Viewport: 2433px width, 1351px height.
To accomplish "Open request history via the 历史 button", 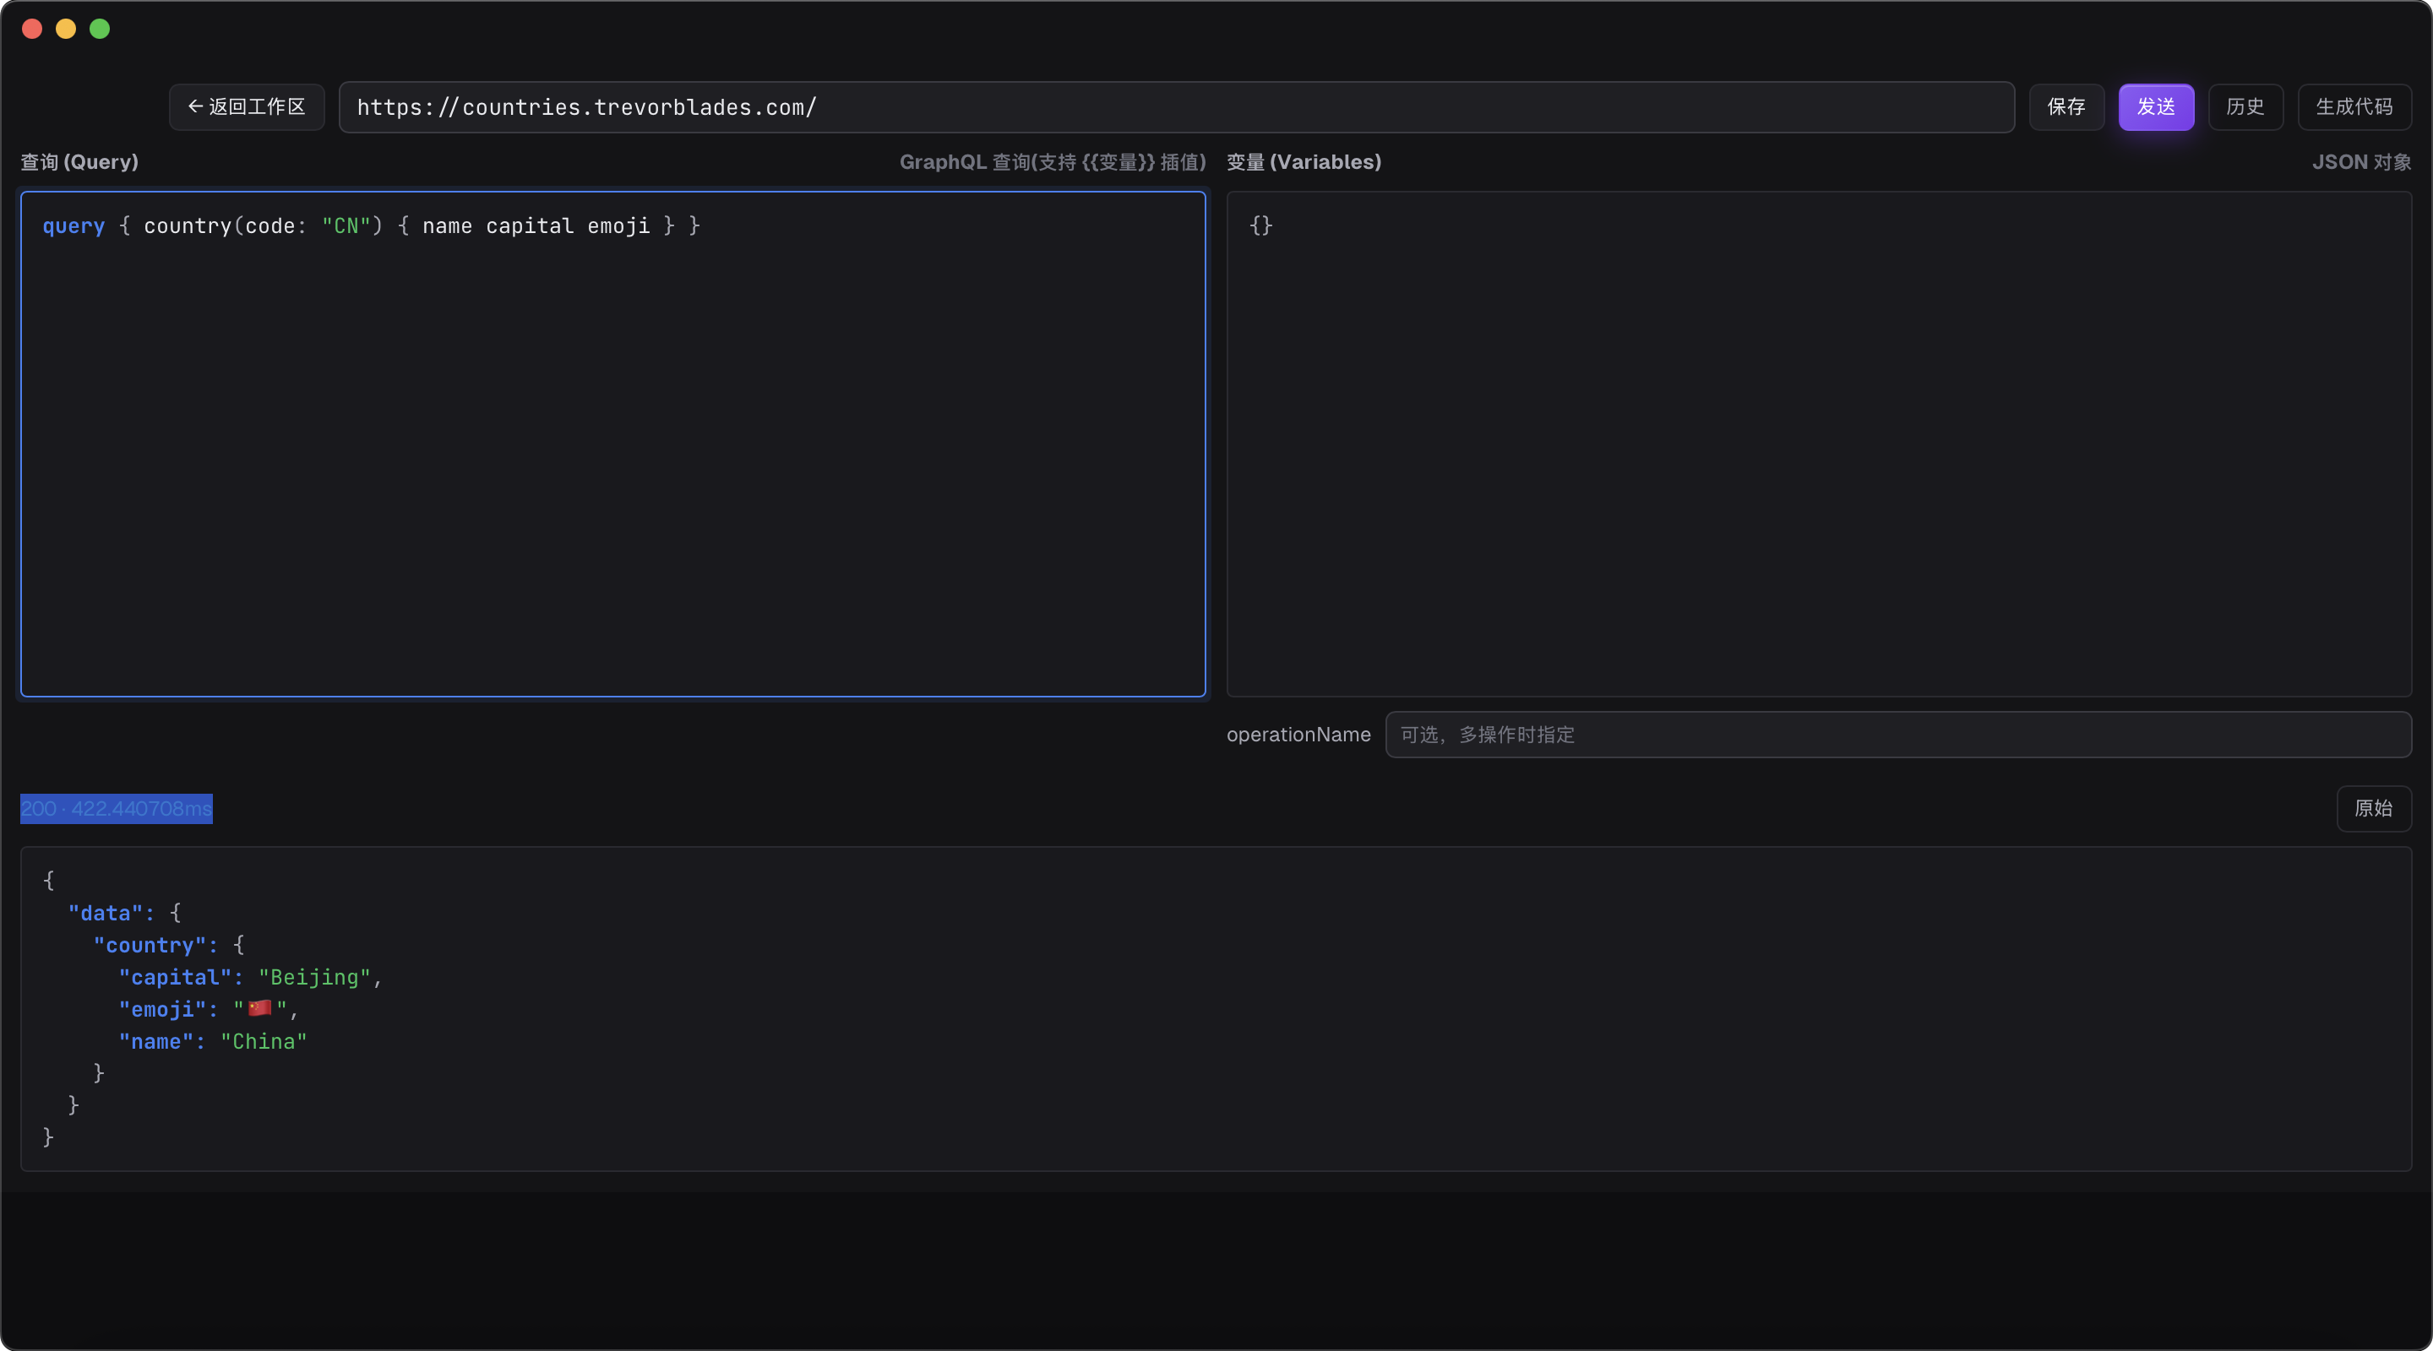I will point(2245,106).
